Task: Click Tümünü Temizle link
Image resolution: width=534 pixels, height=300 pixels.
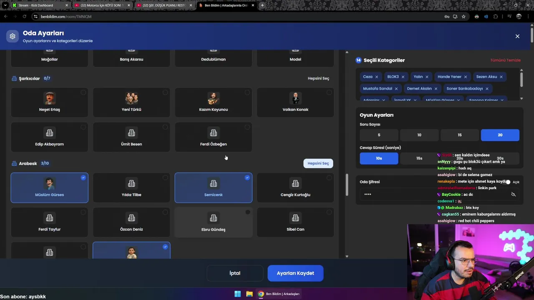Action: coord(505,60)
